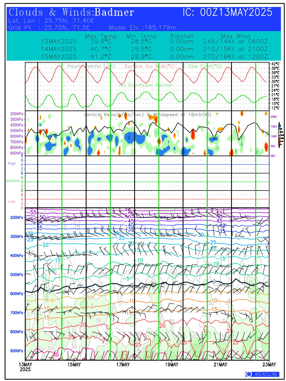286x381 pixels.
Task: Click the 23MAY time axis label
Action: click(269, 364)
